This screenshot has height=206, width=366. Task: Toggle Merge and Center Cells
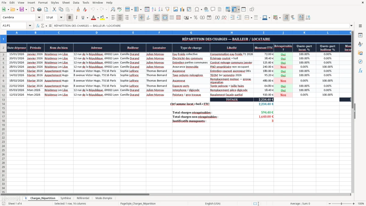click(165, 18)
